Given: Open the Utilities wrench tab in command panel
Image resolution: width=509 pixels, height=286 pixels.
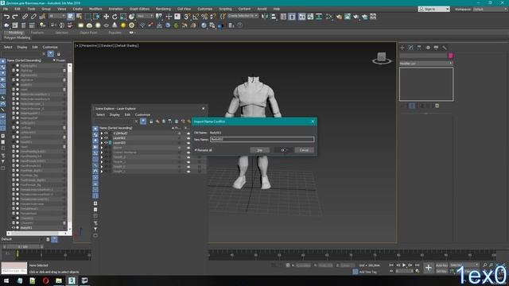Looking at the screenshot, I should coord(445,48).
